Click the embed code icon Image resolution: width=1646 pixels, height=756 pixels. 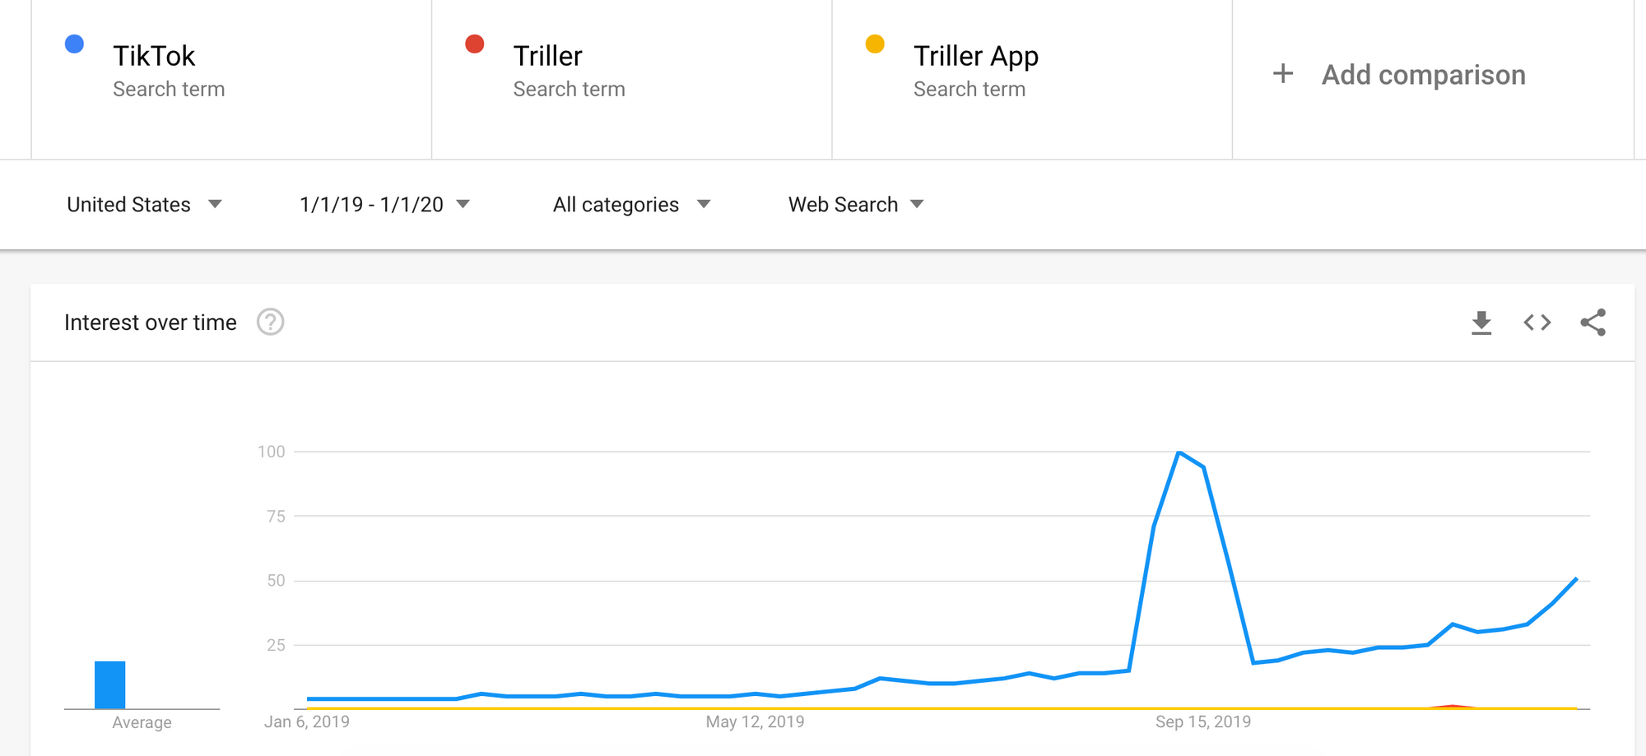1537,322
